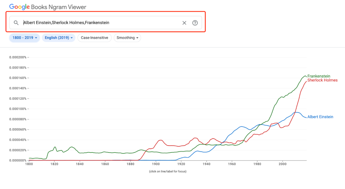This screenshot has width=345, height=189.
Task: Click the '(click on line/label for focus)' hint
Action: coord(168,172)
